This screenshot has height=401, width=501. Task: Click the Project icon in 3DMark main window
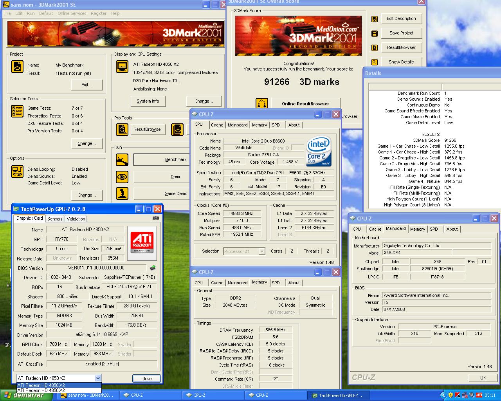(17, 67)
